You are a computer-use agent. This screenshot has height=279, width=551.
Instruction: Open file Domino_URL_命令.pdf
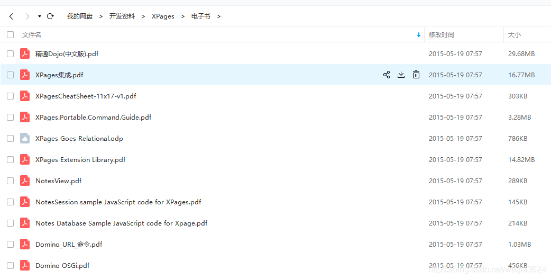tap(69, 244)
